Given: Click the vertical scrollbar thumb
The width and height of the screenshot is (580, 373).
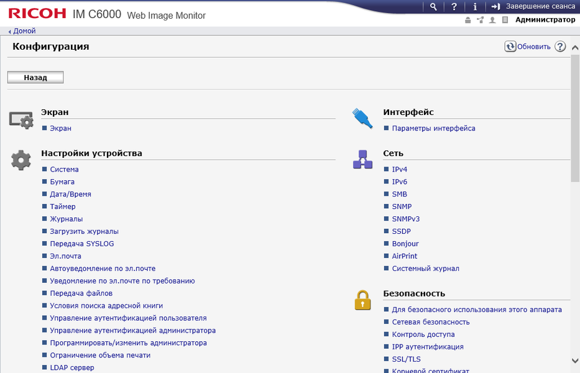Looking at the screenshot, I should tap(575, 118).
